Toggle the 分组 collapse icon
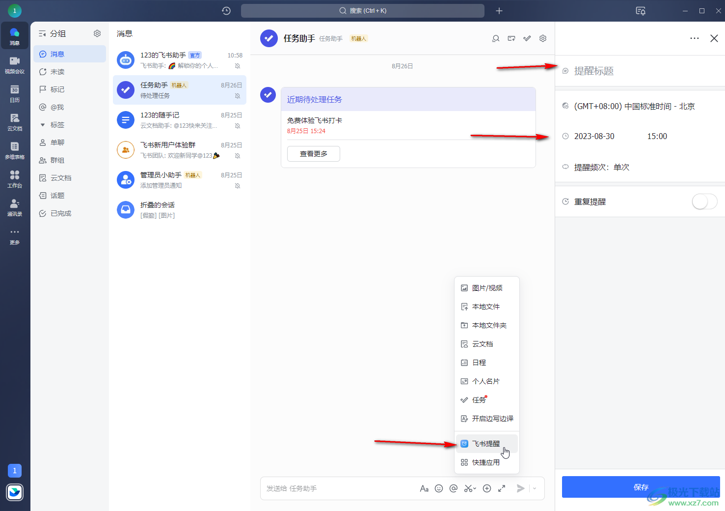The image size is (725, 511). coord(42,33)
